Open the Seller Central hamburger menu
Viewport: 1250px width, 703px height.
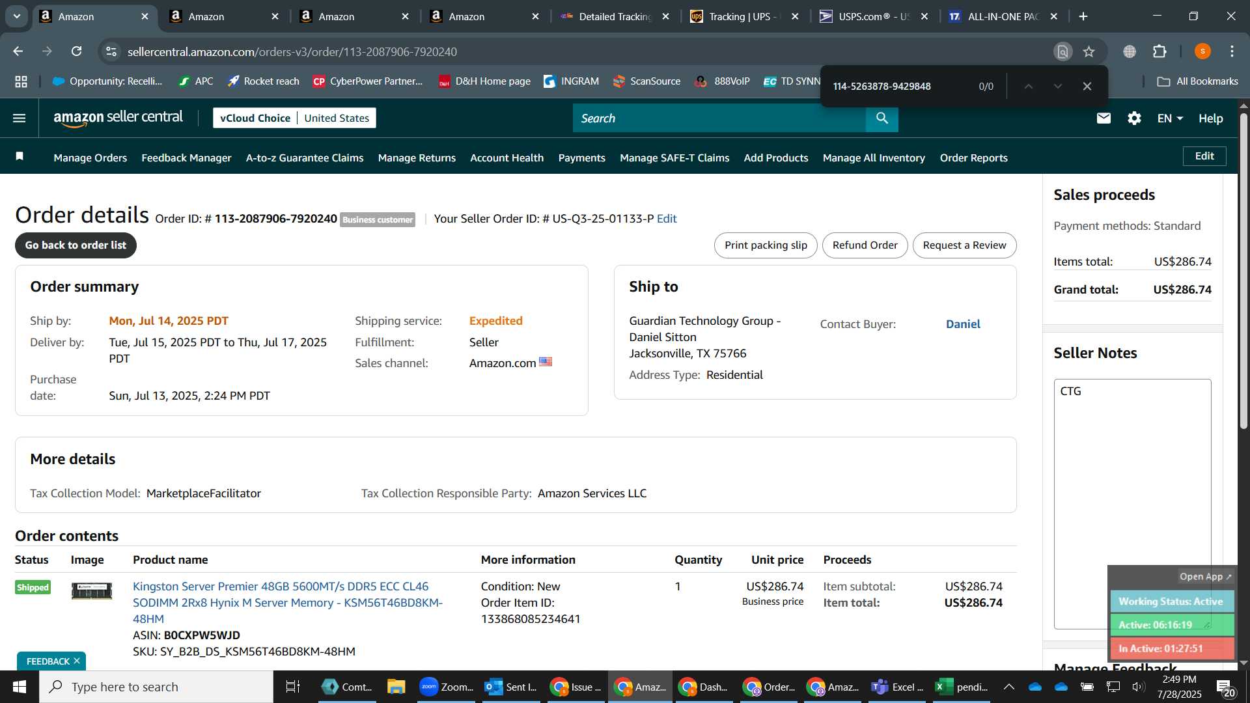(20, 118)
